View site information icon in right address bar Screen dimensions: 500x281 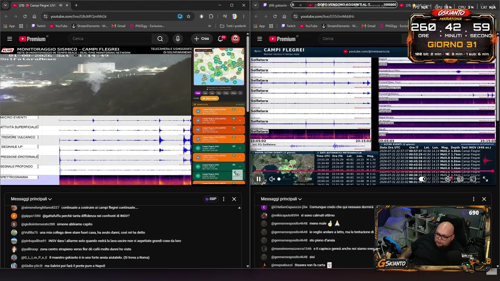[295, 16]
